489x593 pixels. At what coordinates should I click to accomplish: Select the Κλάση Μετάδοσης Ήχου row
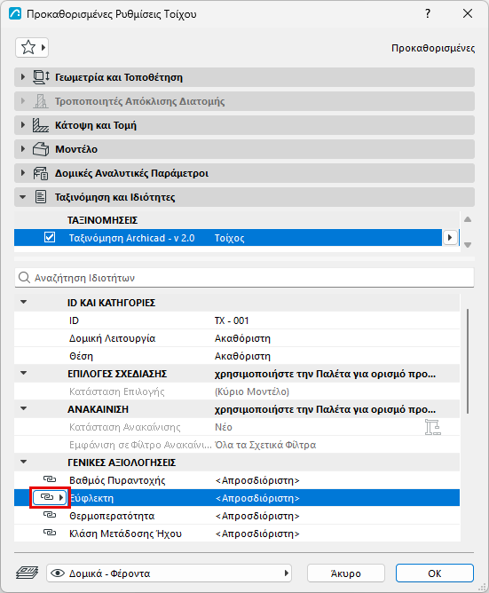tap(237, 534)
